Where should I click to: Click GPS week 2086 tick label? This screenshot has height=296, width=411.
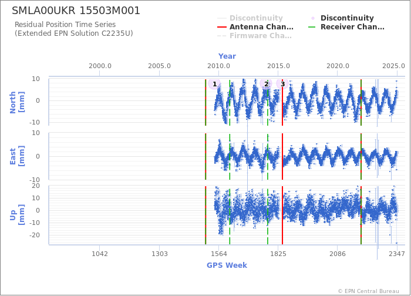coord(338,254)
